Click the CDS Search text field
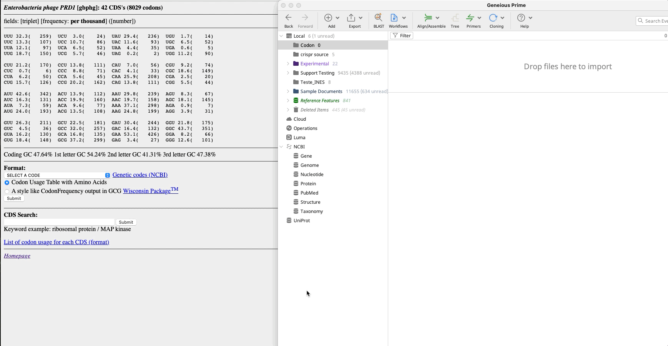 point(59,222)
